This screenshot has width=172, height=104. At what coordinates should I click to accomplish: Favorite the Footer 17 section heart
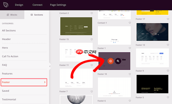168,19
